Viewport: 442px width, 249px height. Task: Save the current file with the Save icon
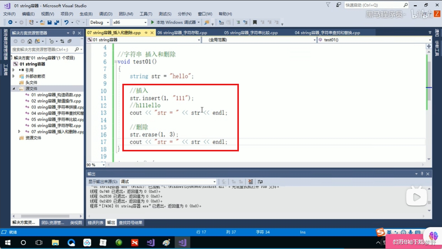(x=50, y=22)
